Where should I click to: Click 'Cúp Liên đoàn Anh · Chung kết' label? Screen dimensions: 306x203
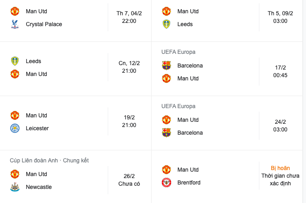tap(49, 160)
